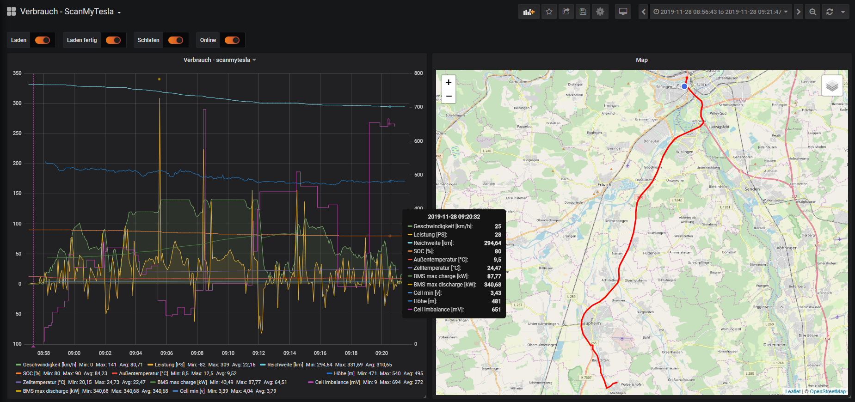The height and width of the screenshot is (402, 855).
Task: Toggle Geschwindigkeit [km/h] series in legend
Action: pos(49,365)
